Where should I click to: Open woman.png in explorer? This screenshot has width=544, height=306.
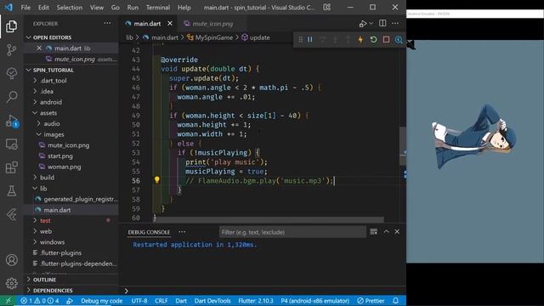(65, 167)
